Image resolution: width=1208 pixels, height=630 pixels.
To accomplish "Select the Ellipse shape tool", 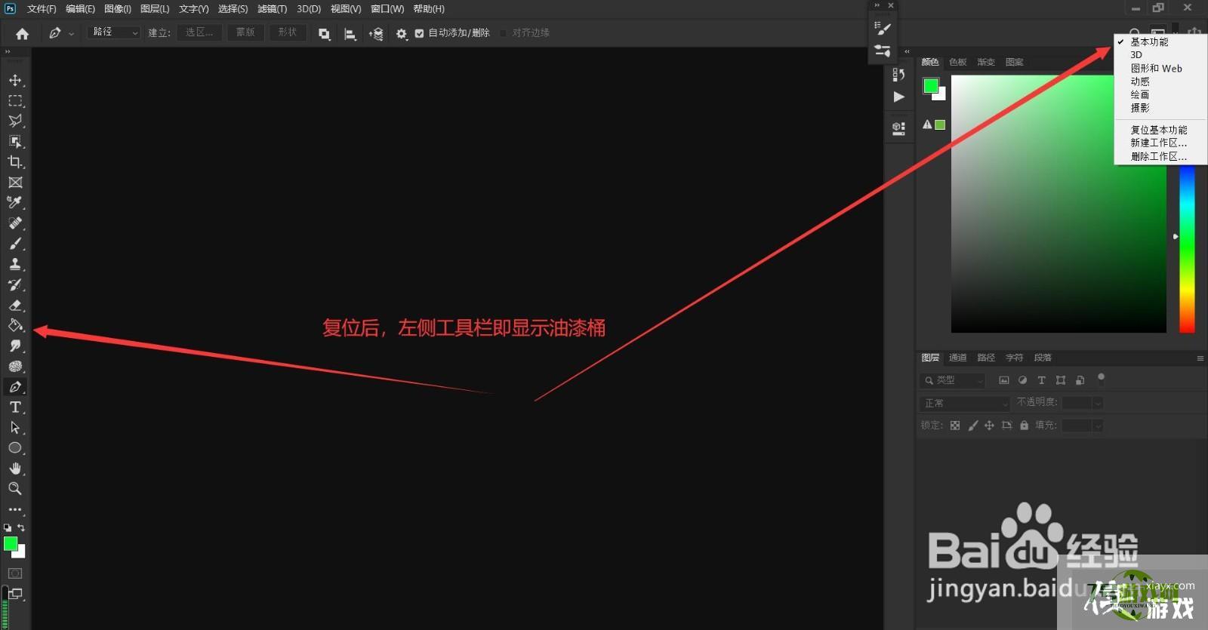I will click(15, 447).
